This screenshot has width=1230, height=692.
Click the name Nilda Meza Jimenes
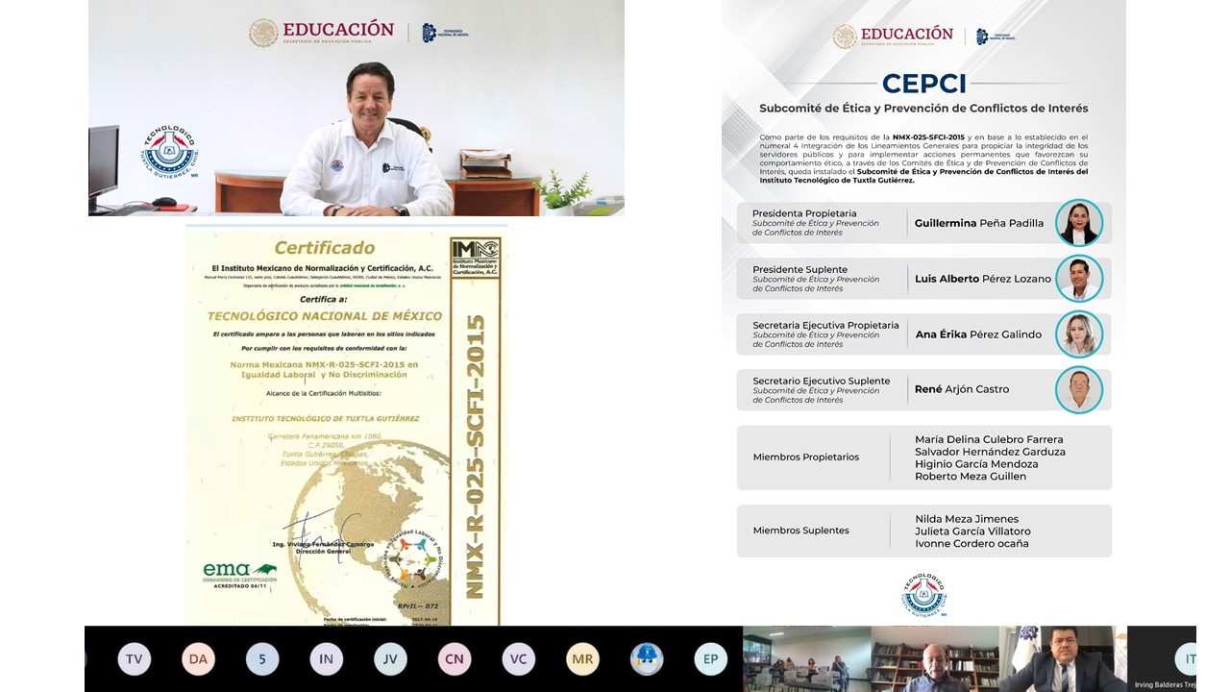tap(967, 519)
